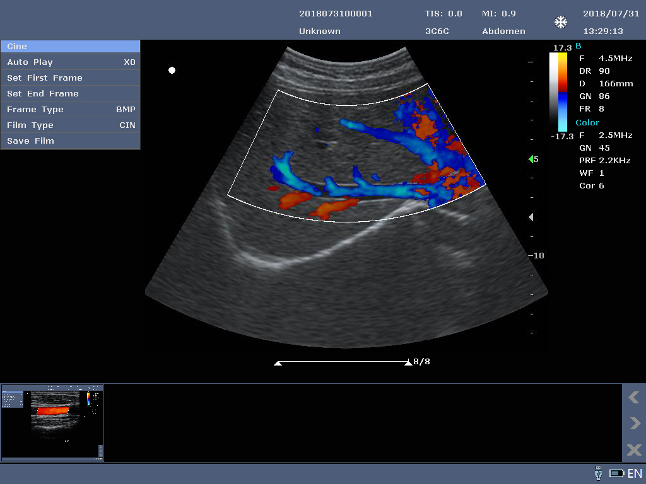Click the green focus marker arrow
Viewport: 646px width, 484px height.
pos(531,159)
